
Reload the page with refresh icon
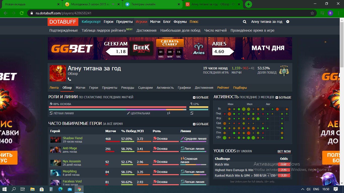coord(22,13)
